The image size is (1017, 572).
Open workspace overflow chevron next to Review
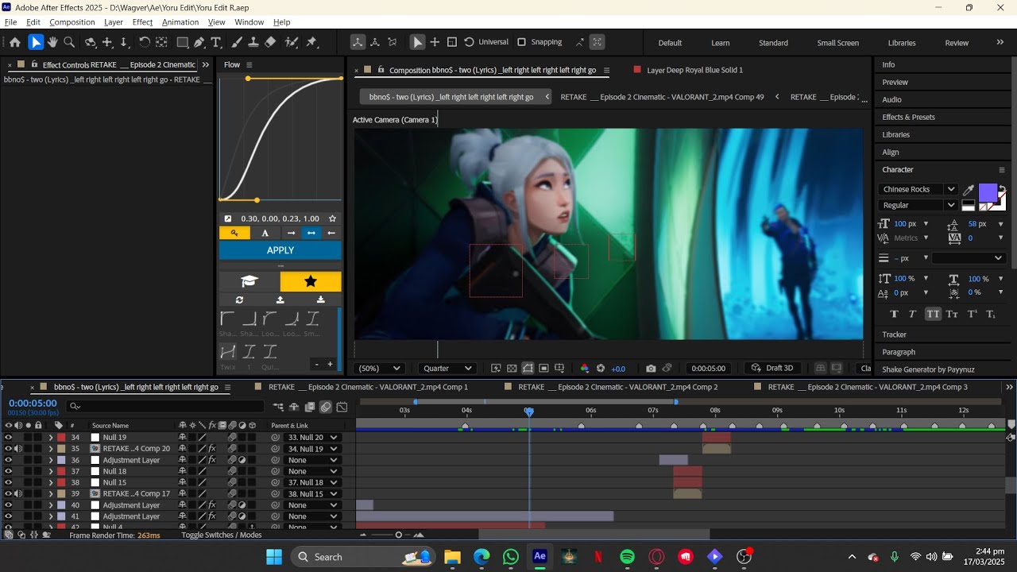(x=1000, y=42)
